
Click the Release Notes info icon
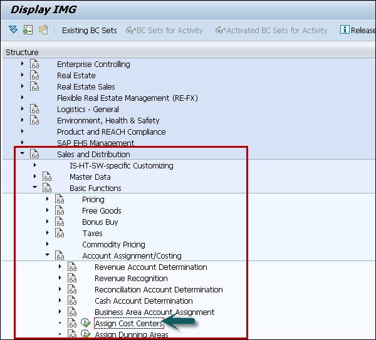[344, 30]
